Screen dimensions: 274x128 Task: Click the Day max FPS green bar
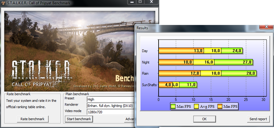tap(232, 51)
